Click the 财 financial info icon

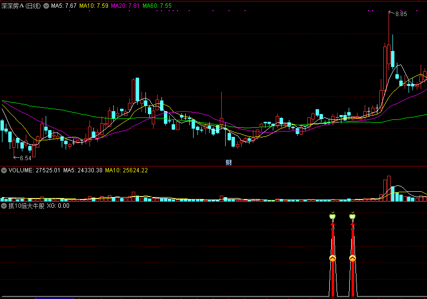(x=229, y=163)
